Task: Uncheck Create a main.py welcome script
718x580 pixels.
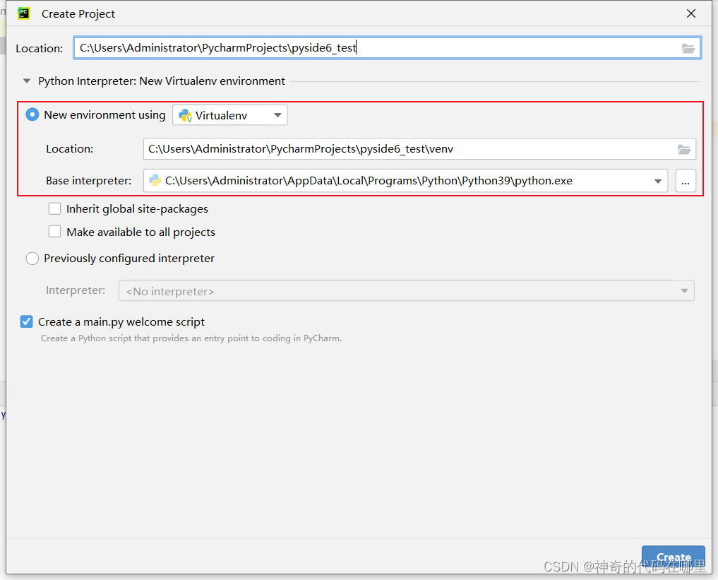Action: [x=26, y=321]
